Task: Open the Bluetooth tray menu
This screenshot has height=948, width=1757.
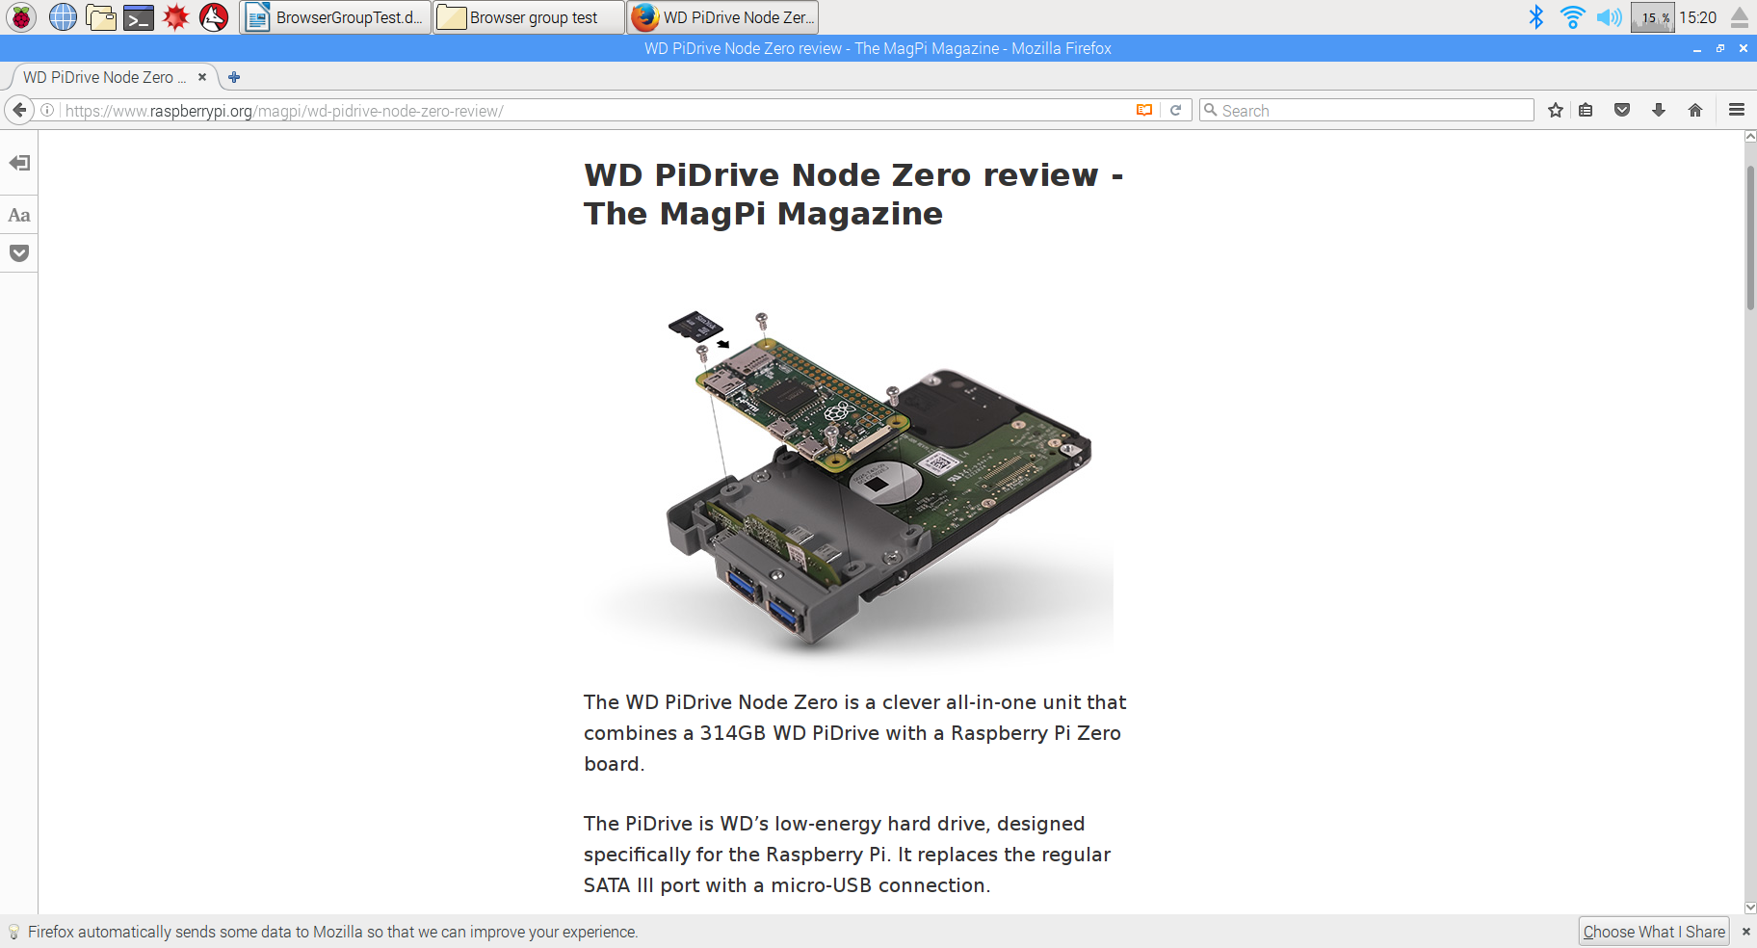Action: coord(1536,17)
